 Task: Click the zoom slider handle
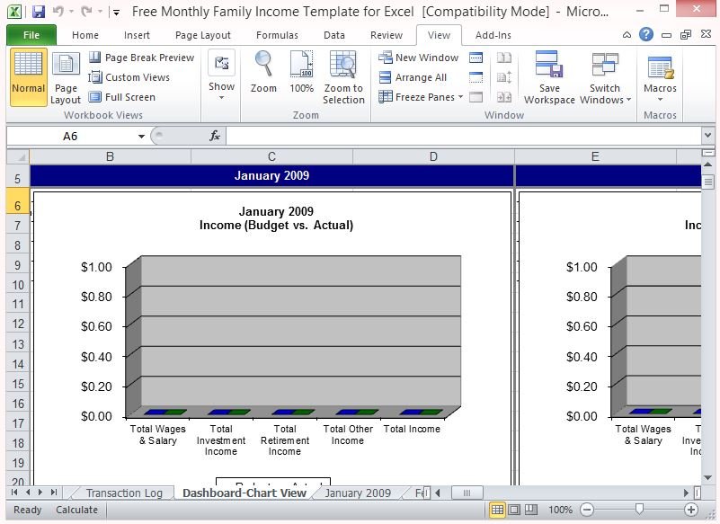639,510
